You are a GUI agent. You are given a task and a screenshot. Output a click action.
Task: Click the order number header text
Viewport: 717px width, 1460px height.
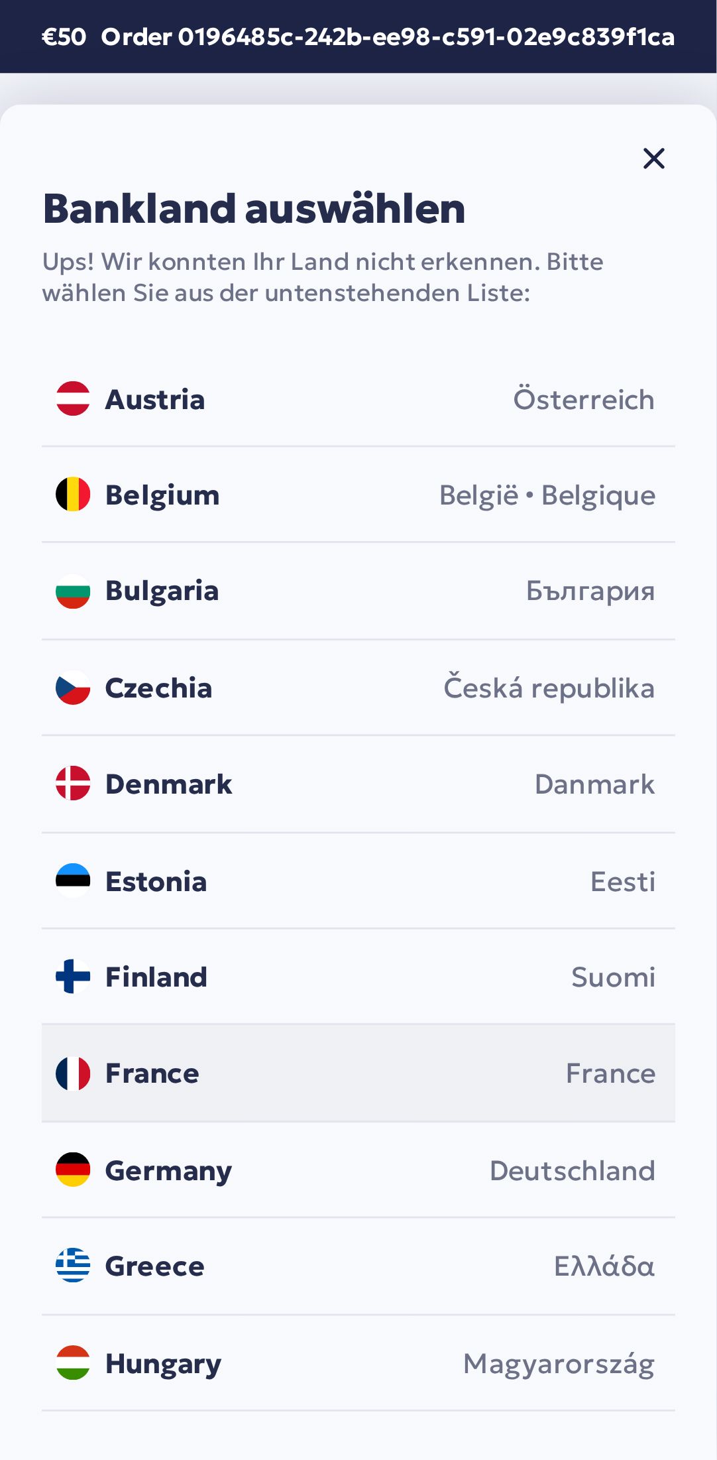click(x=388, y=37)
